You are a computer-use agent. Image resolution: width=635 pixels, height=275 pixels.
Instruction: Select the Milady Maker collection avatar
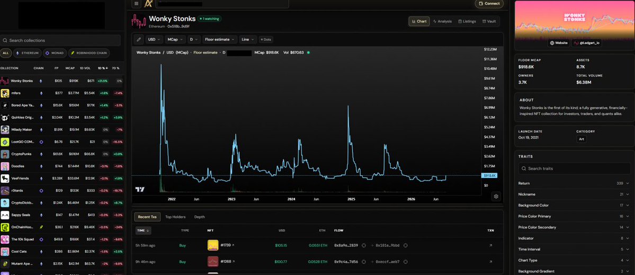pyautogui.click(x=5, y=130)
